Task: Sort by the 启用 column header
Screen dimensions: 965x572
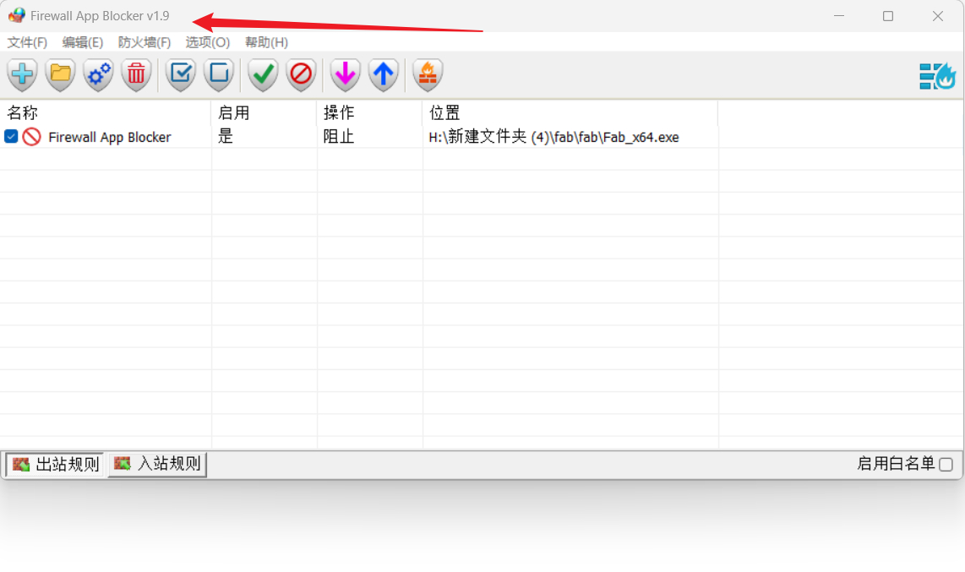Action: tap(264, 112)
